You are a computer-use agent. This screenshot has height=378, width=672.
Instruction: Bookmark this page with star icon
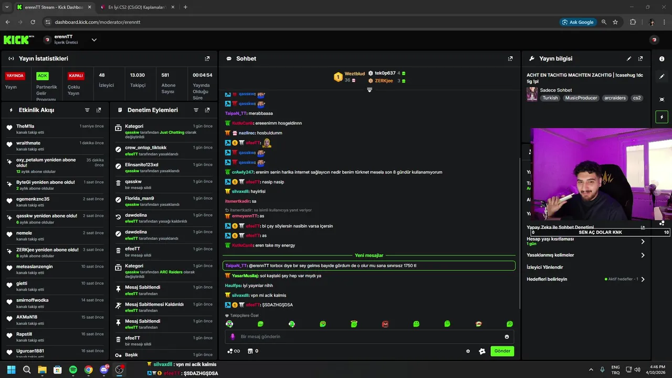[615, 22]
